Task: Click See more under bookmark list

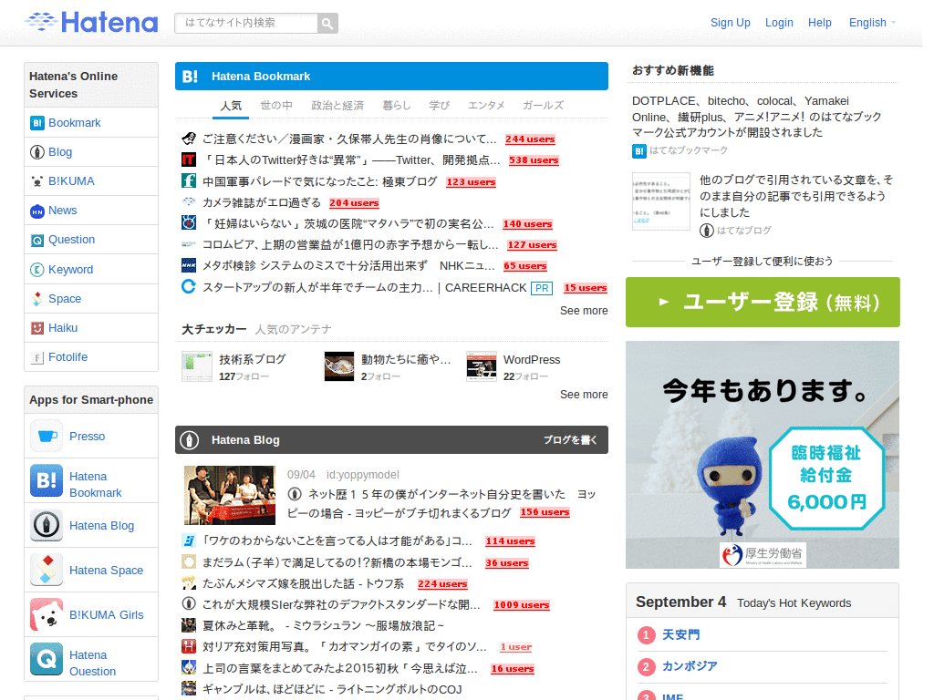Action: pyautogui.click(x=584, y=311)
